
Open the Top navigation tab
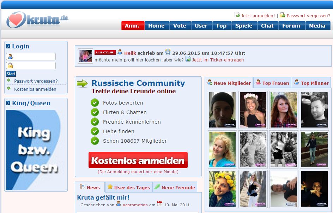222,25
